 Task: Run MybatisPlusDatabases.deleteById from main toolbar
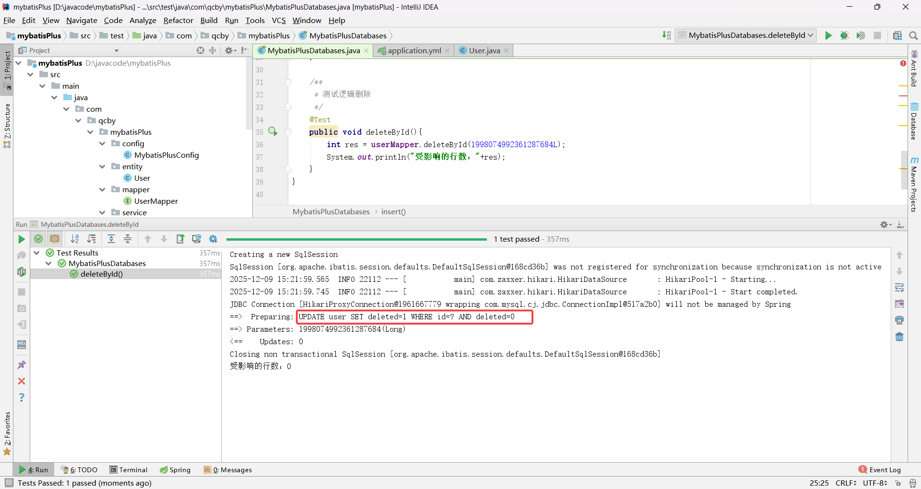pyautogui.click(x=828, y=35)
